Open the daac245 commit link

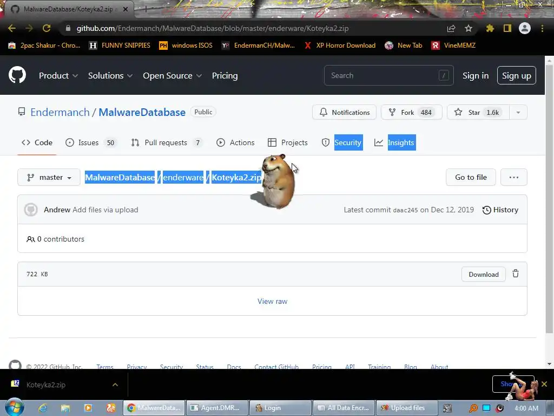[x=405, y=210]
